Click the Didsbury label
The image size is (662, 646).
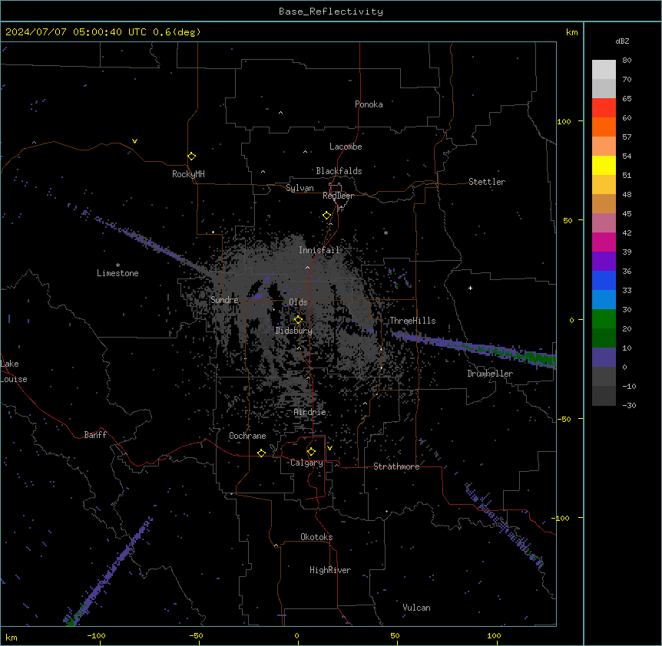click(x=293, y=331)
